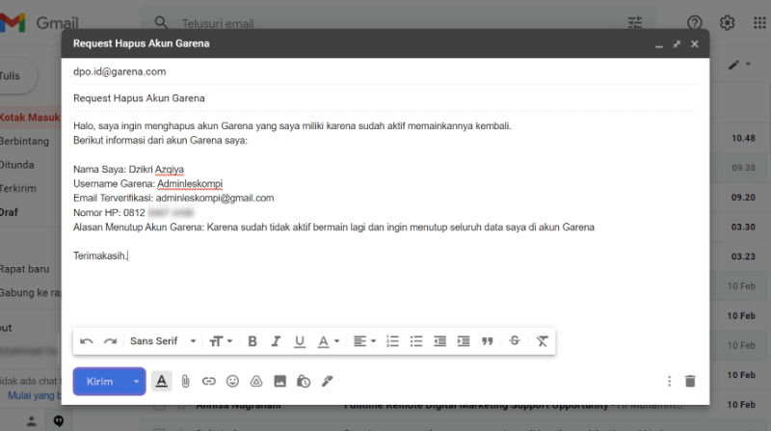Viewport: 771px width, 431px height.
Task: Increase the paragraph indent
Action: point(464,341)
